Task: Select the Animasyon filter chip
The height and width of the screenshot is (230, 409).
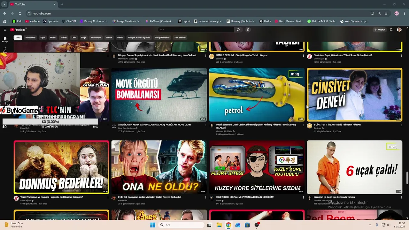Action: point(96,38)
